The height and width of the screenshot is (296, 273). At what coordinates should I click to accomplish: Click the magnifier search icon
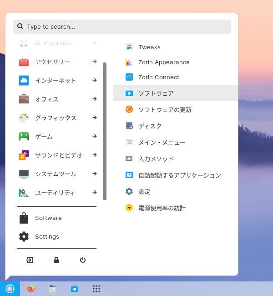20,26
